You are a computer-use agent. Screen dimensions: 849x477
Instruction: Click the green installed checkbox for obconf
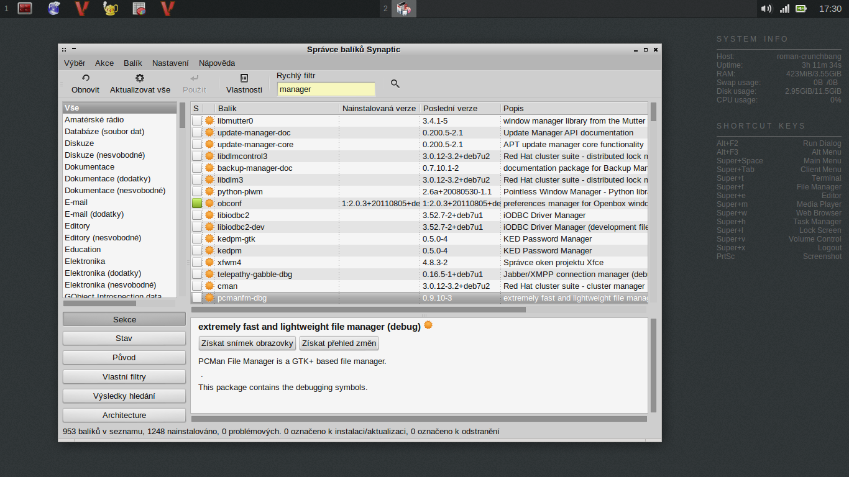196,203
